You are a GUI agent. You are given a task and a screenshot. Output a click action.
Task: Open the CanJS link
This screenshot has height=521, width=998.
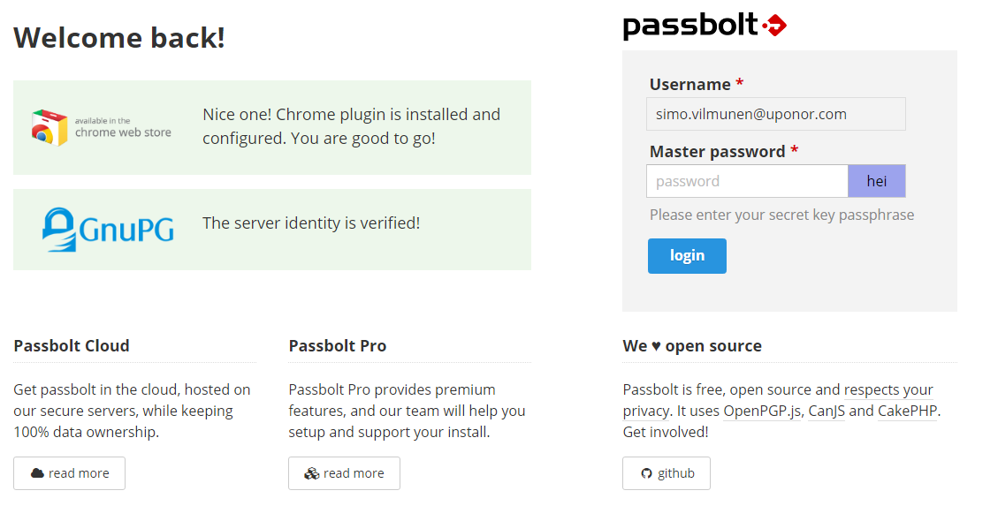827,411
